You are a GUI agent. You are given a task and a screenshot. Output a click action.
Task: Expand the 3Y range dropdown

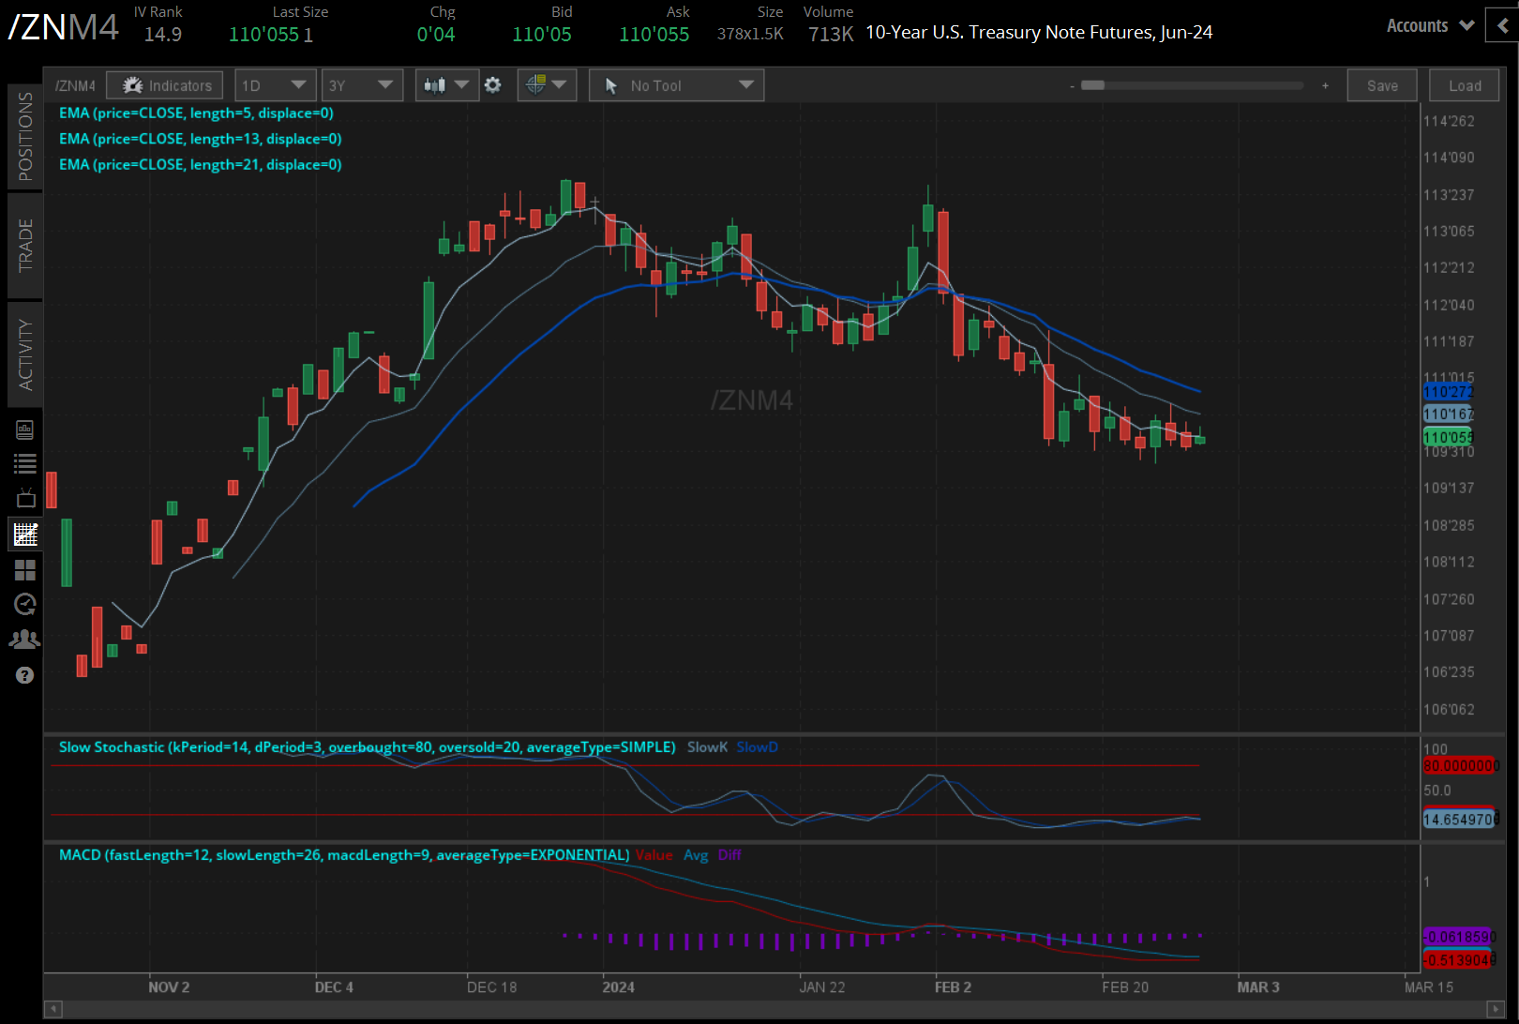point(361,85)
